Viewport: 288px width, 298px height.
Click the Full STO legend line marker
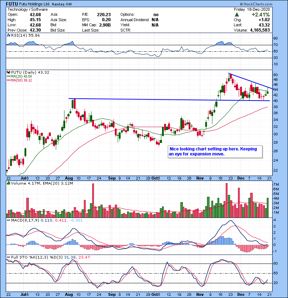click(x=9, y=257)
